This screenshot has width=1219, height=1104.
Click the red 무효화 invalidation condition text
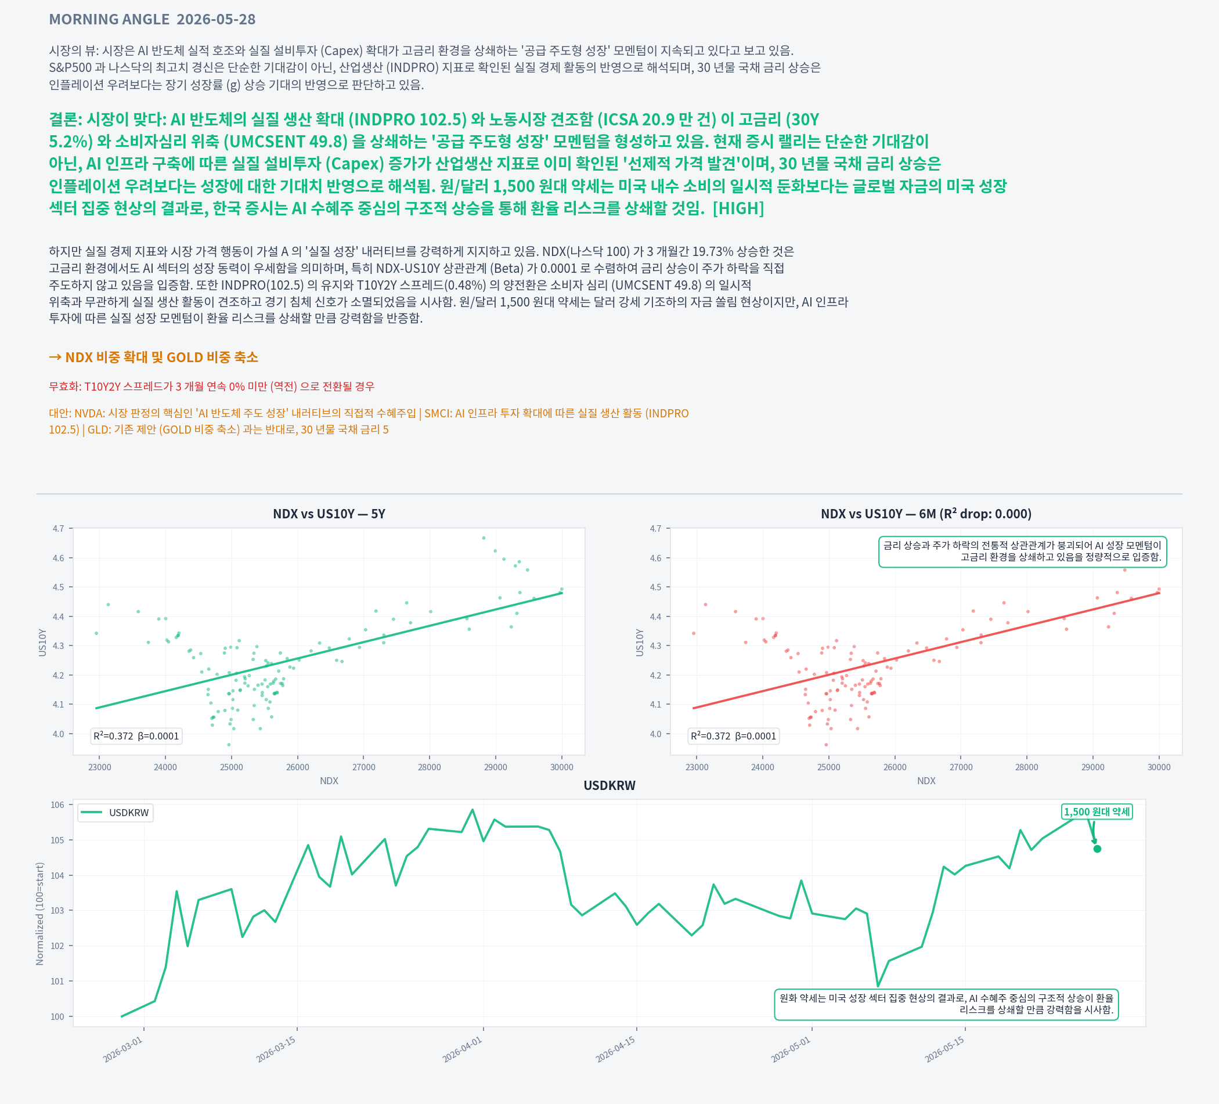point(212,387)
